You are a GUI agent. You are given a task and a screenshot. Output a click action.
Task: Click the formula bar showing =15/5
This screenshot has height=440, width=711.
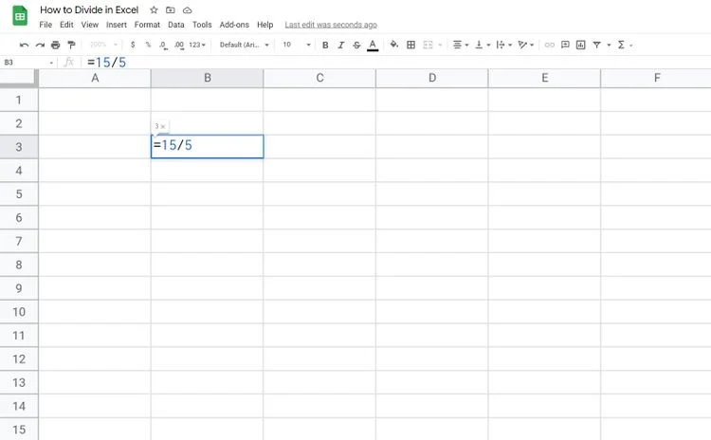[394, 63]
